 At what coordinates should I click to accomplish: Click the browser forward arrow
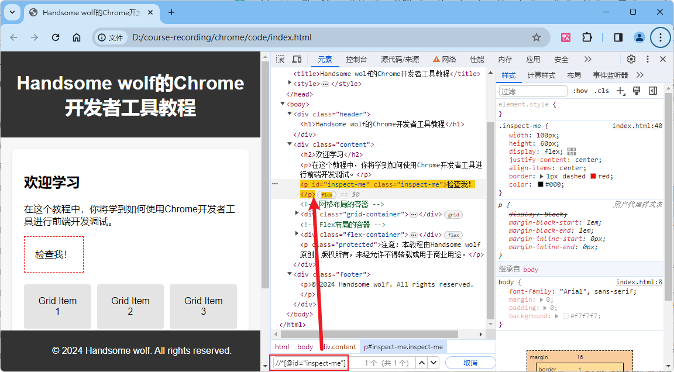point(35,37)
